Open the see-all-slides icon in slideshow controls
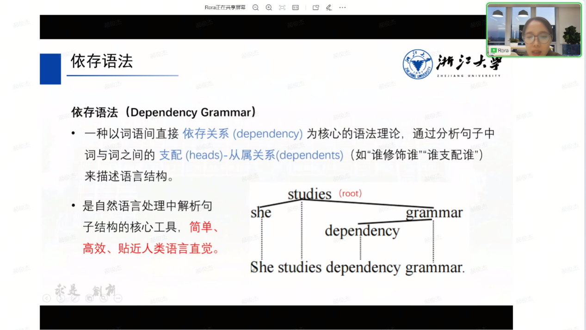The height and width of the screenshot is (330, 586). tap(89, 299)
